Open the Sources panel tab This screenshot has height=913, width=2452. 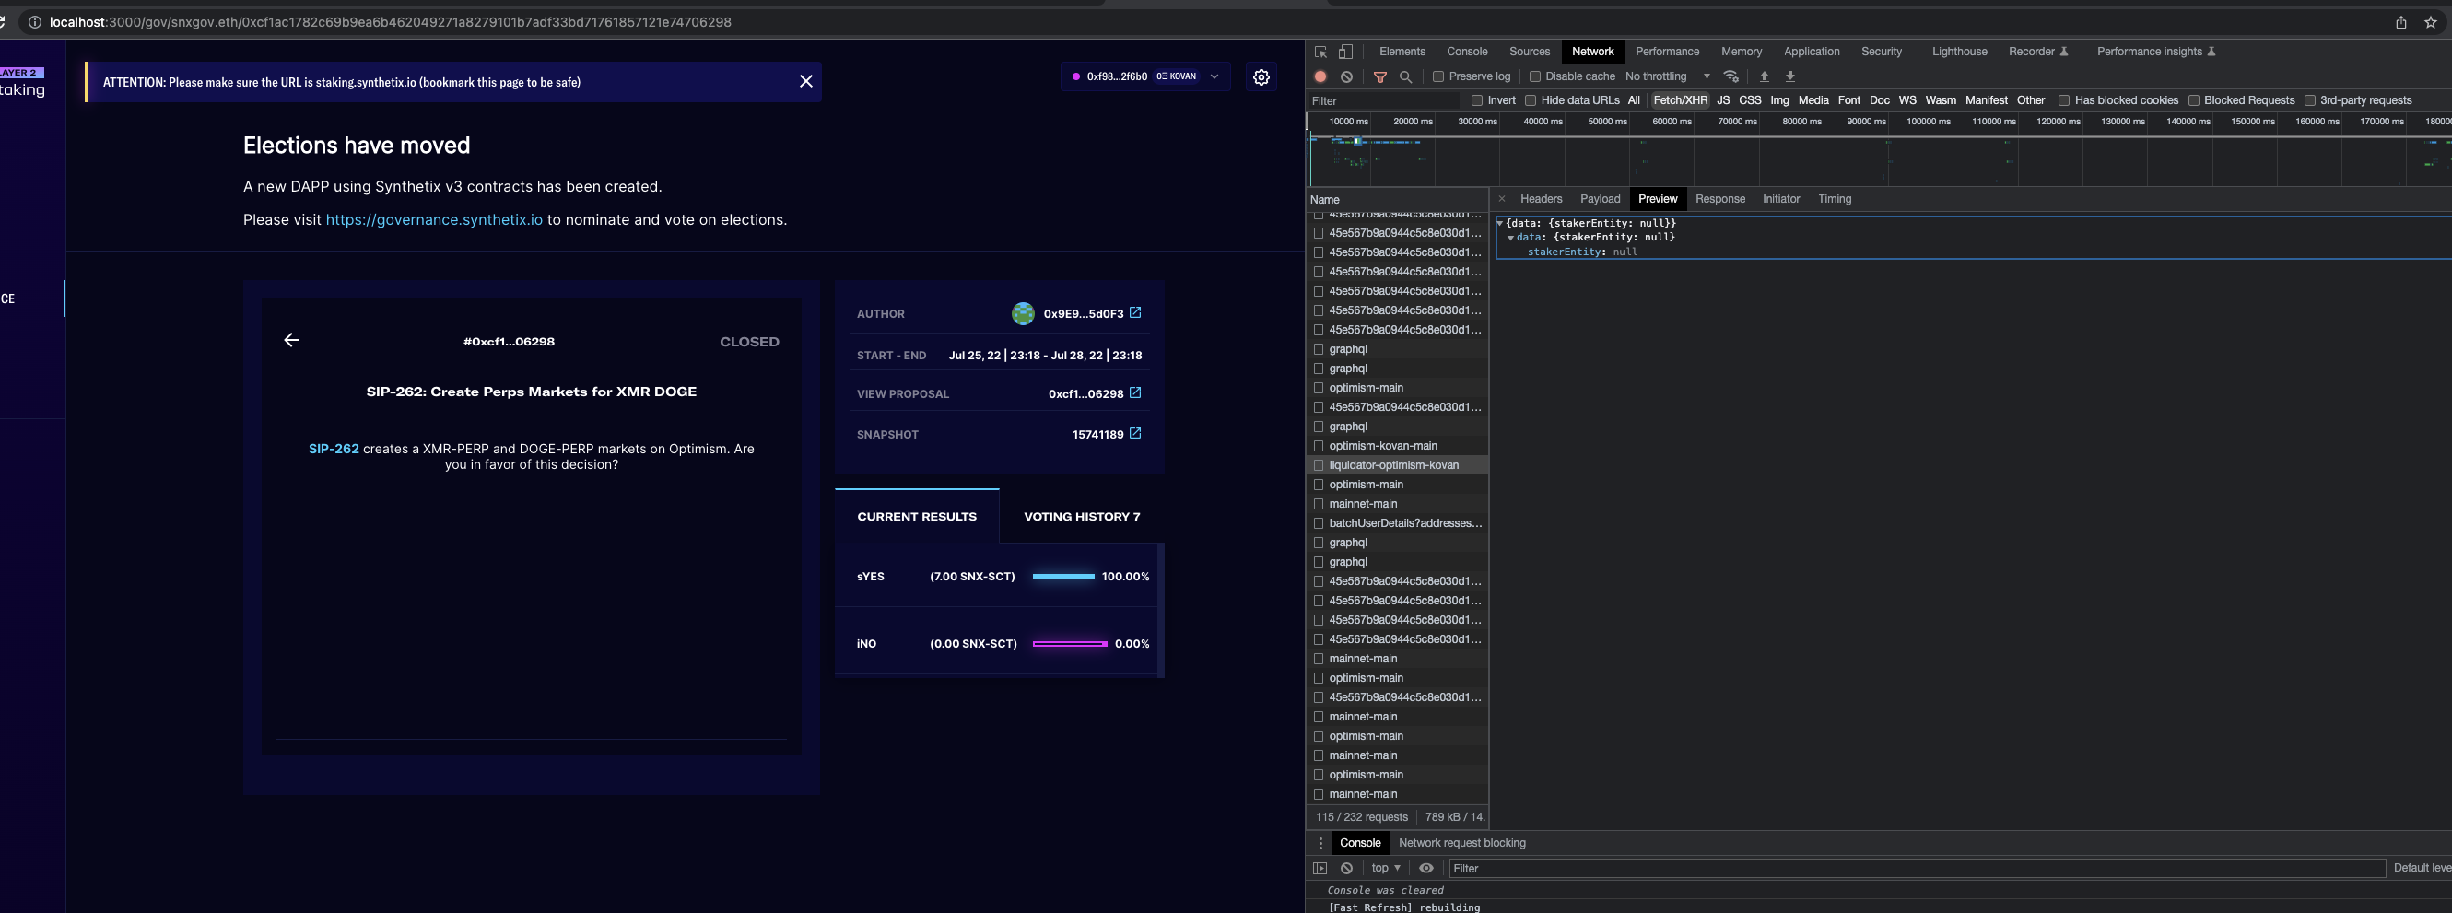[1529, 52]
